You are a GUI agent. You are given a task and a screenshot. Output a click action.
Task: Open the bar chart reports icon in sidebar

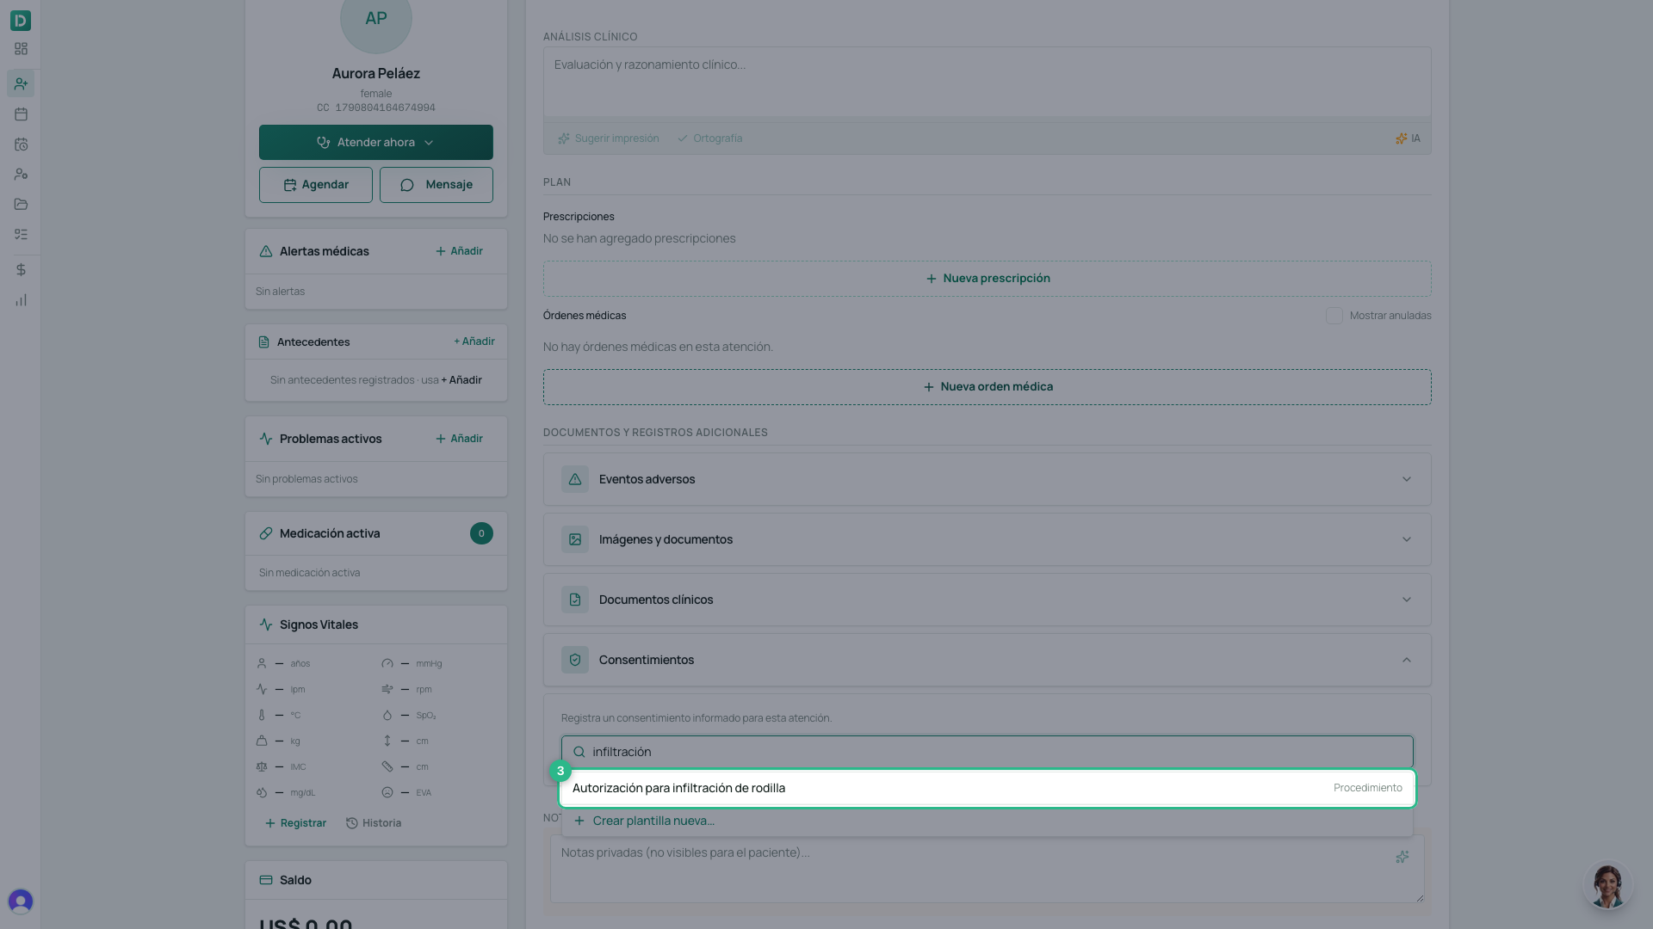click(x=21, y=300)
